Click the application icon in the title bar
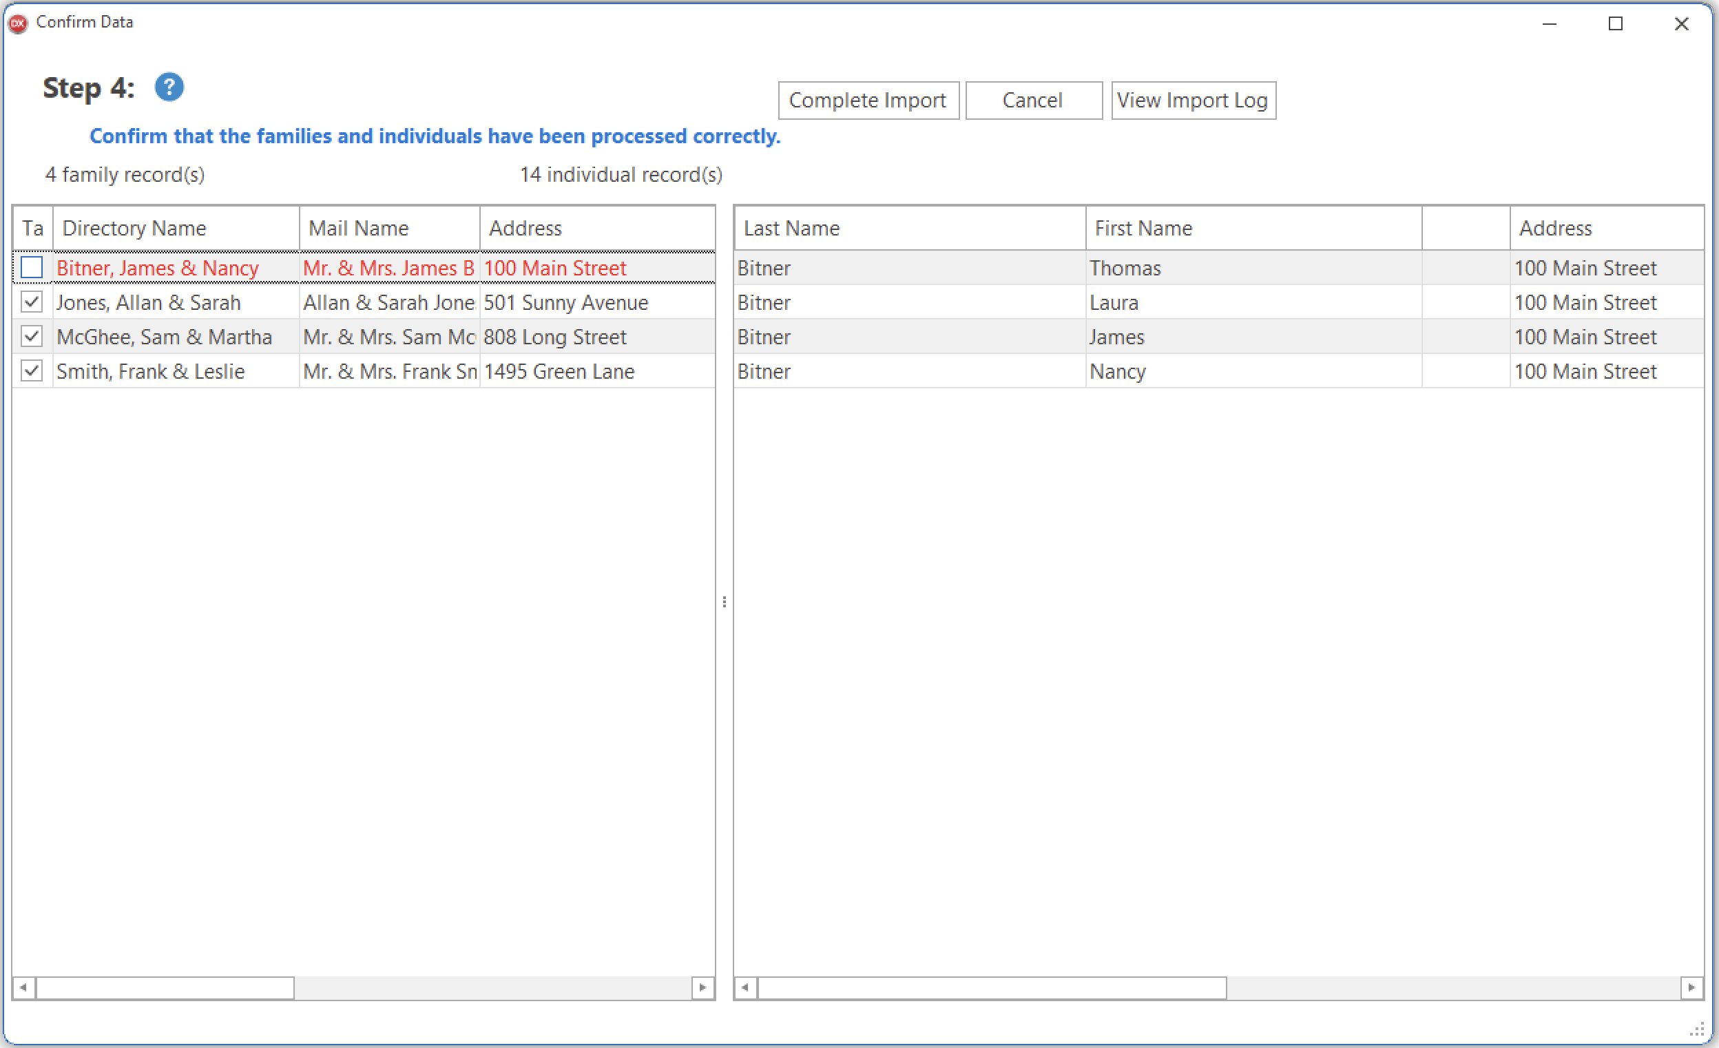1719x1048 pixels. [17, 23]
